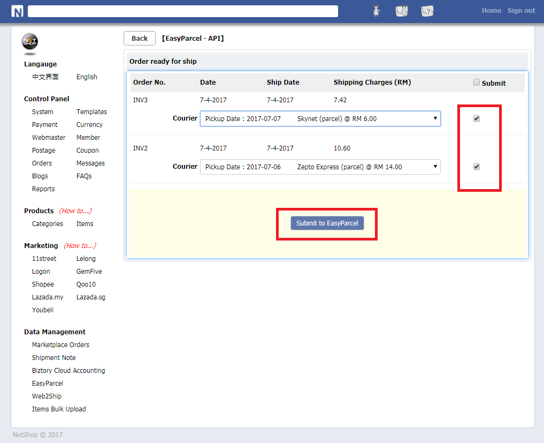
Task: Open Logon marketing link
Action: [x=41, y=271]
